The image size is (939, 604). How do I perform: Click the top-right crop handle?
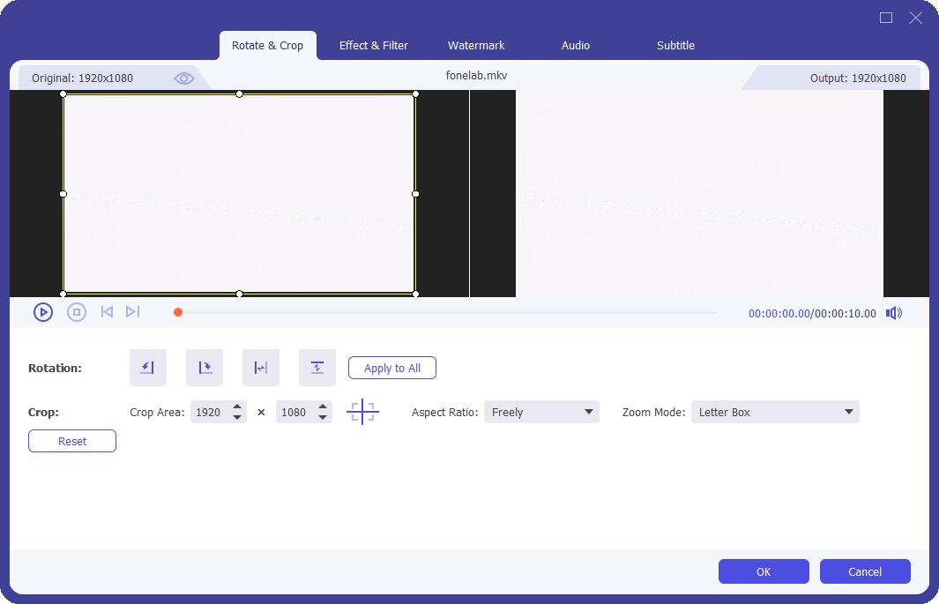tap(415, 94)
